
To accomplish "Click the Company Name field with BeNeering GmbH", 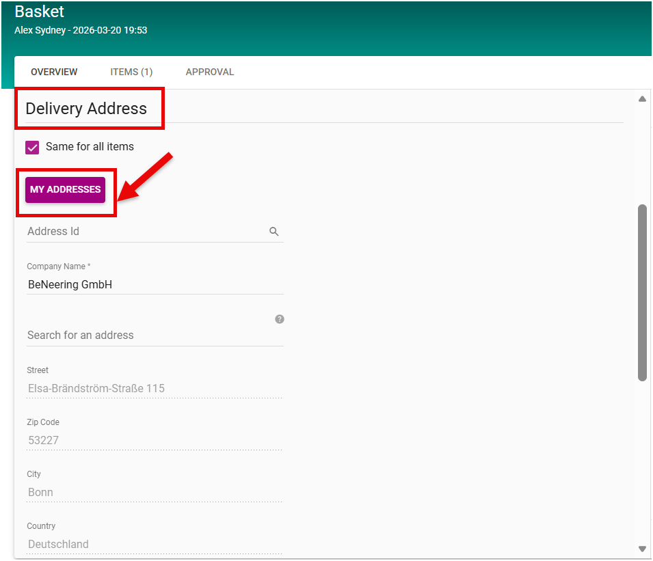I will 155,284.
